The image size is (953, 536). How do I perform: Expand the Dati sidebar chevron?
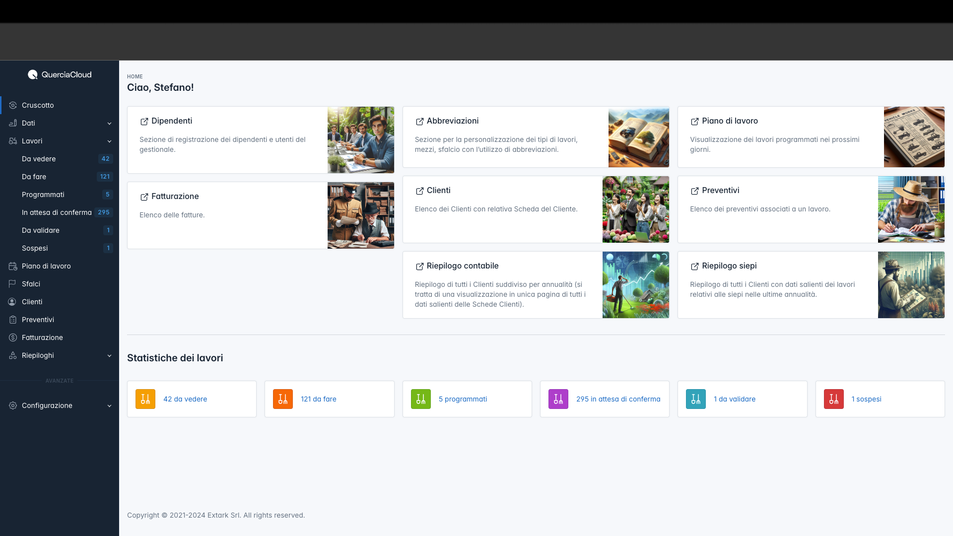point(109,124)
